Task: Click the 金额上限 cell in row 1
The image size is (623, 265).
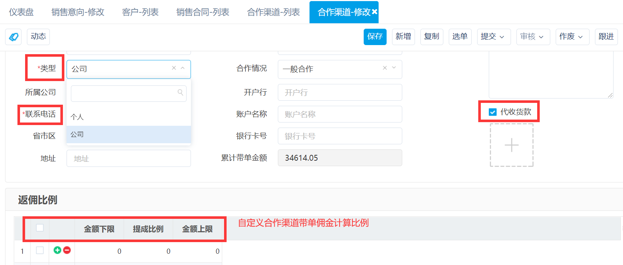Action: [x=197, y=251]
